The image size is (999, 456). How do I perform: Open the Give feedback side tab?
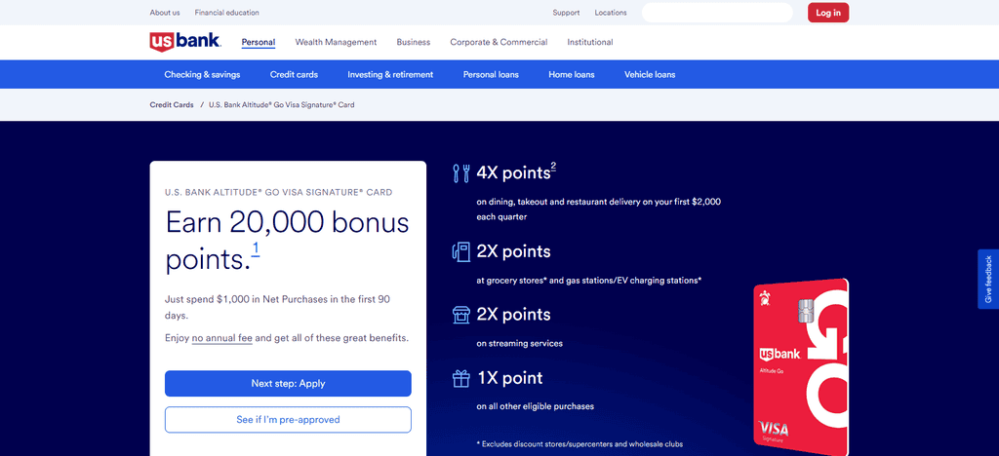click(x=988, y=280)
